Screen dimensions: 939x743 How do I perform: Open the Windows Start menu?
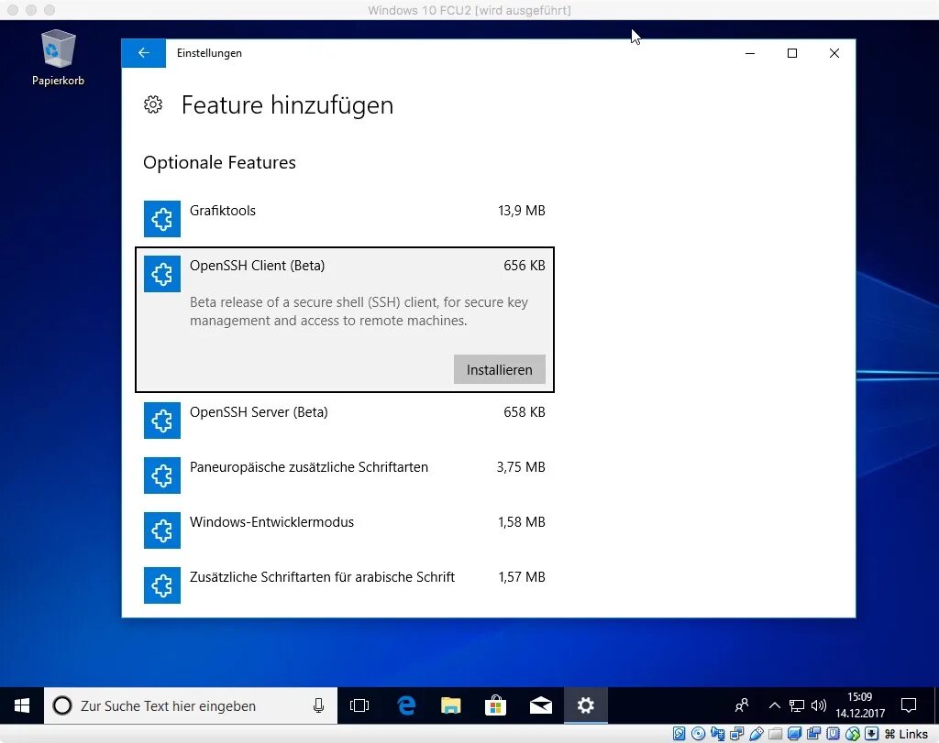(22, 706)
